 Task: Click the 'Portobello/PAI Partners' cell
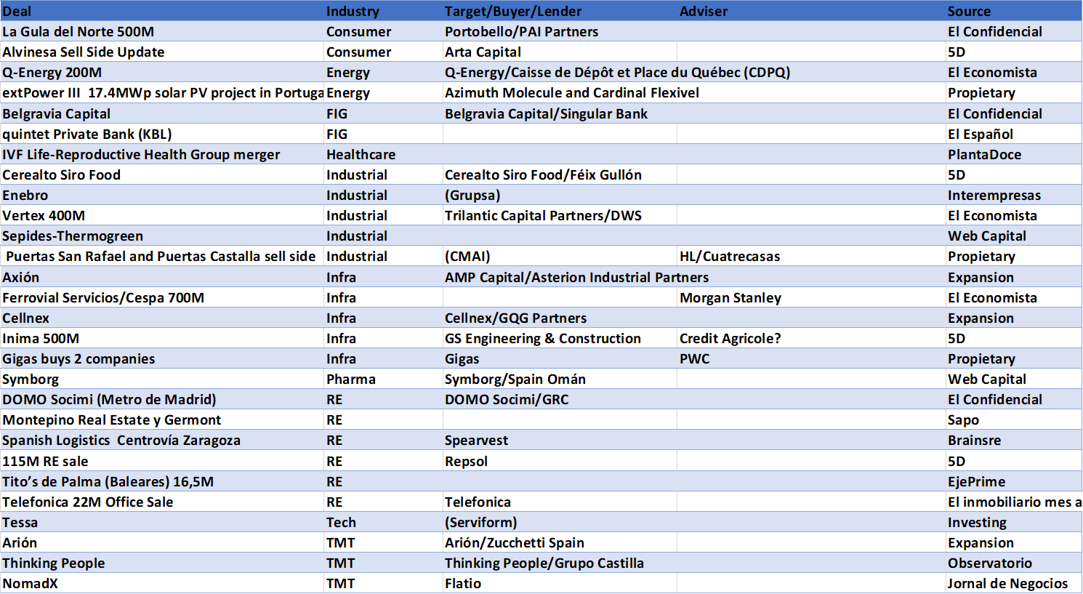tap(560, 31)
